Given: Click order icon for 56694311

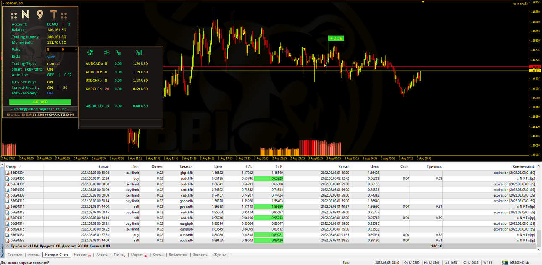Looking at the screenshot, I should click(x=7, y=207).
